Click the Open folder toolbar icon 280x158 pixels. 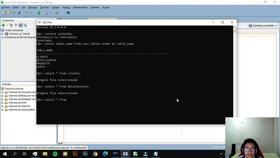pyautogui.click(x=9, y=13)
